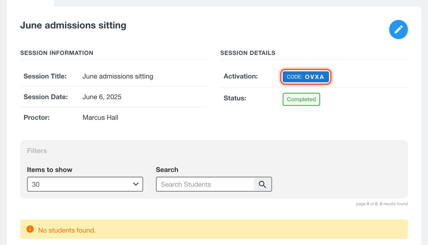Click the 'Items to show' label
The height and width of the screenshot is (245, 428).
(50, 170)
